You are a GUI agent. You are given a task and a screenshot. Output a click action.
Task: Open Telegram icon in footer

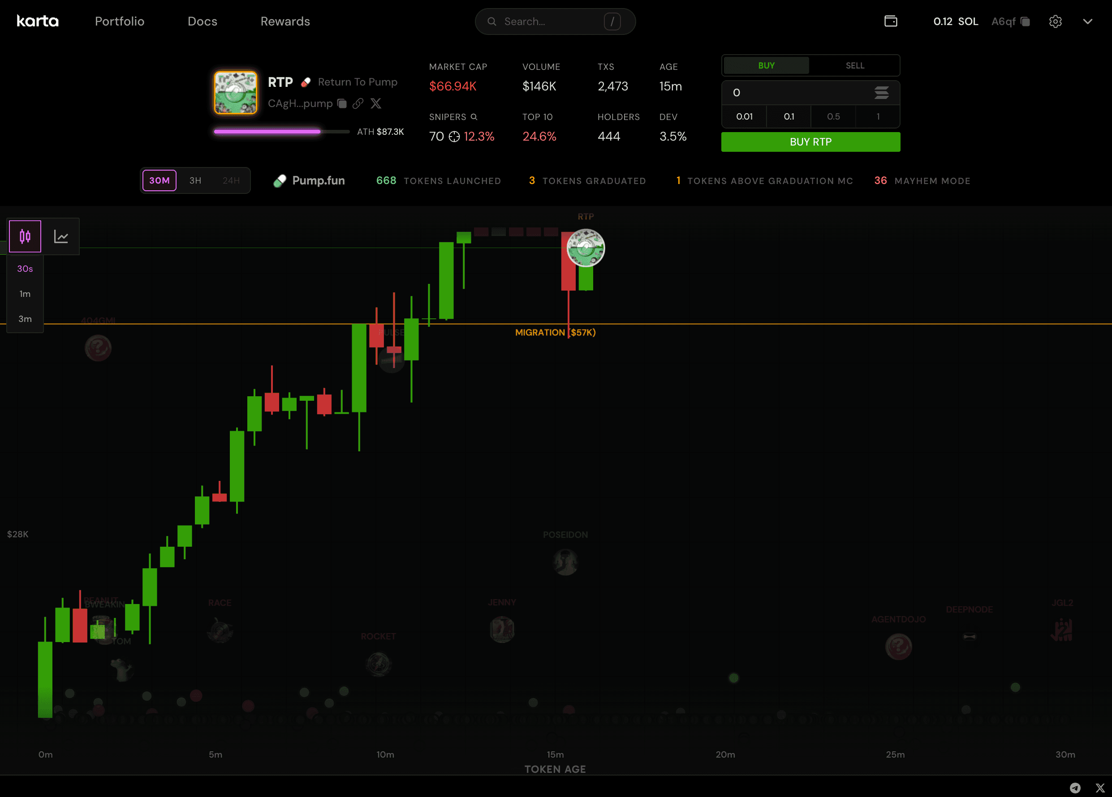(x=1075, y=788)
